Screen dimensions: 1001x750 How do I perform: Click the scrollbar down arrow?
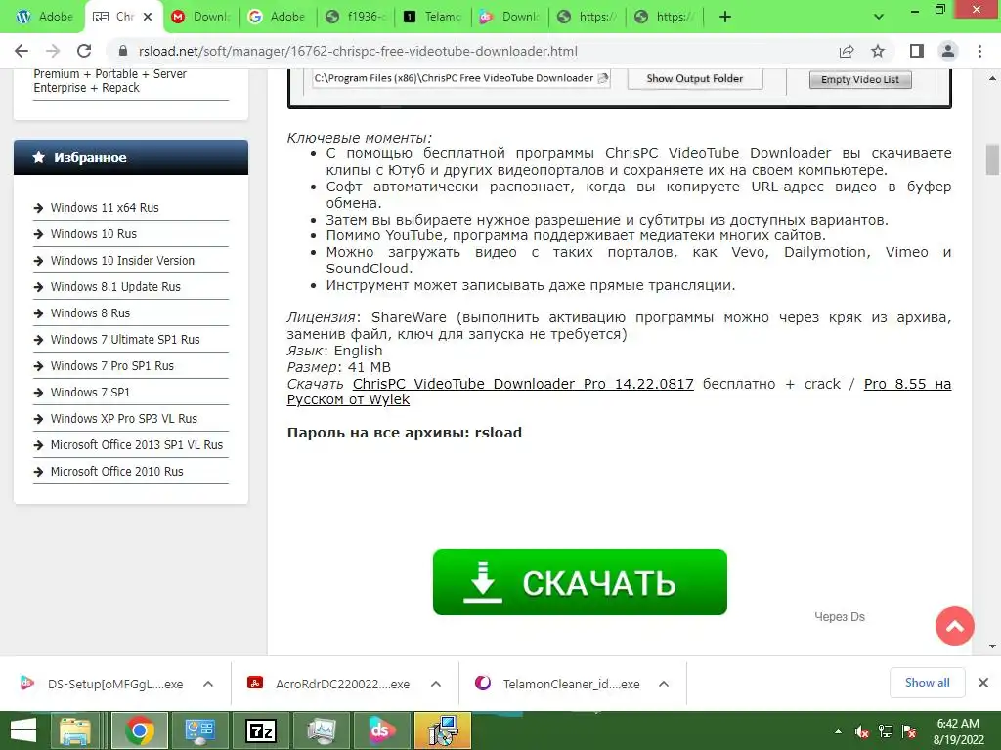[x=992, y=646]
